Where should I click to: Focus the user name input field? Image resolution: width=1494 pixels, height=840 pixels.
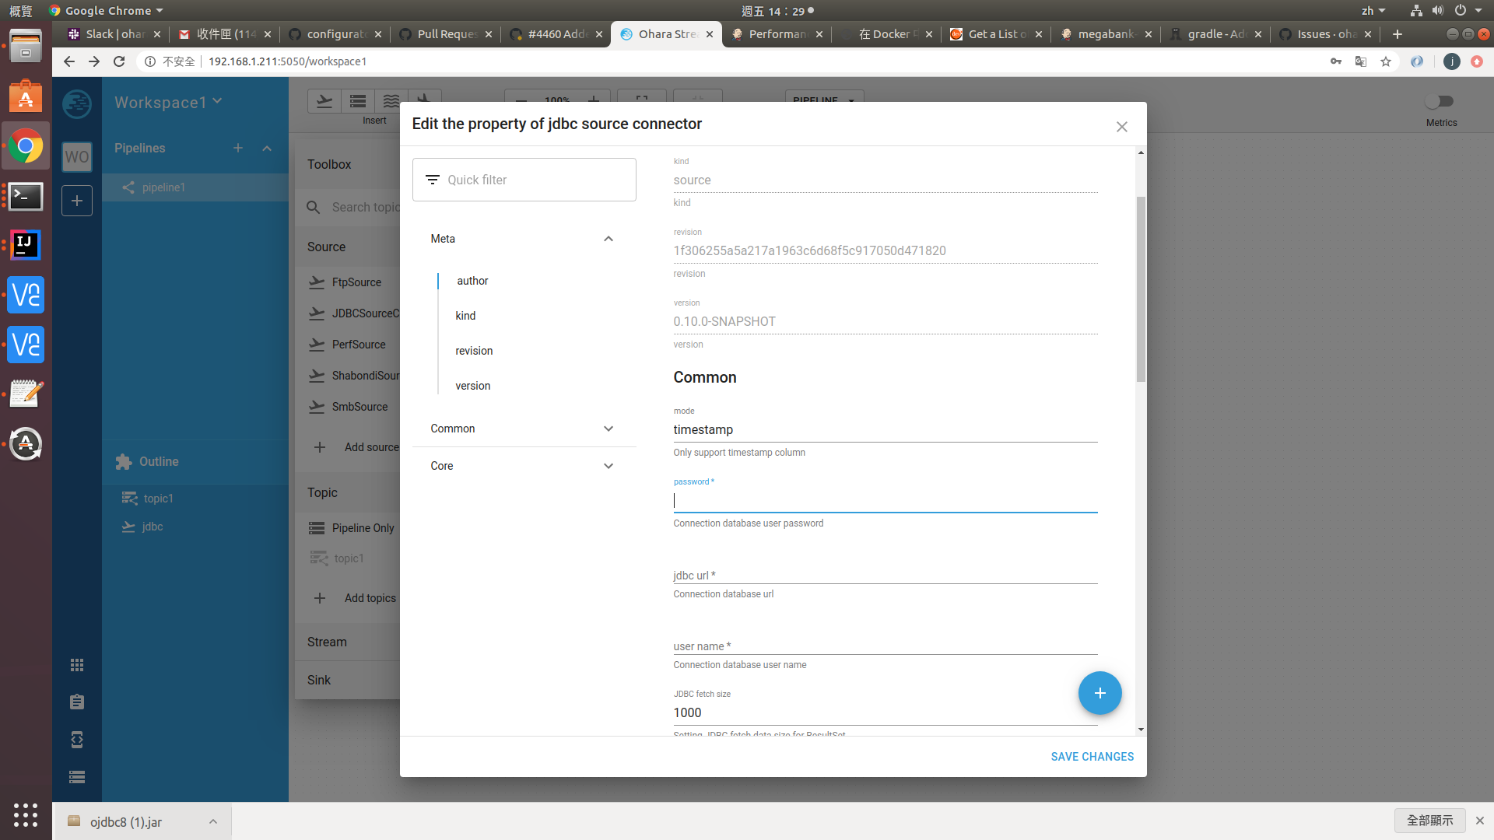tap(886, 646)
